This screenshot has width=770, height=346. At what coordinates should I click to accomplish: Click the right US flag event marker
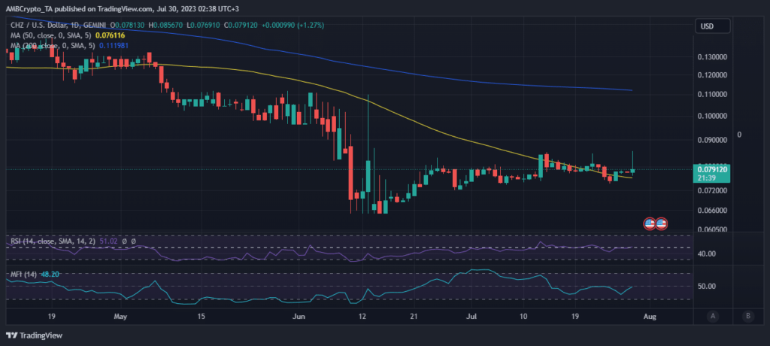662,223
